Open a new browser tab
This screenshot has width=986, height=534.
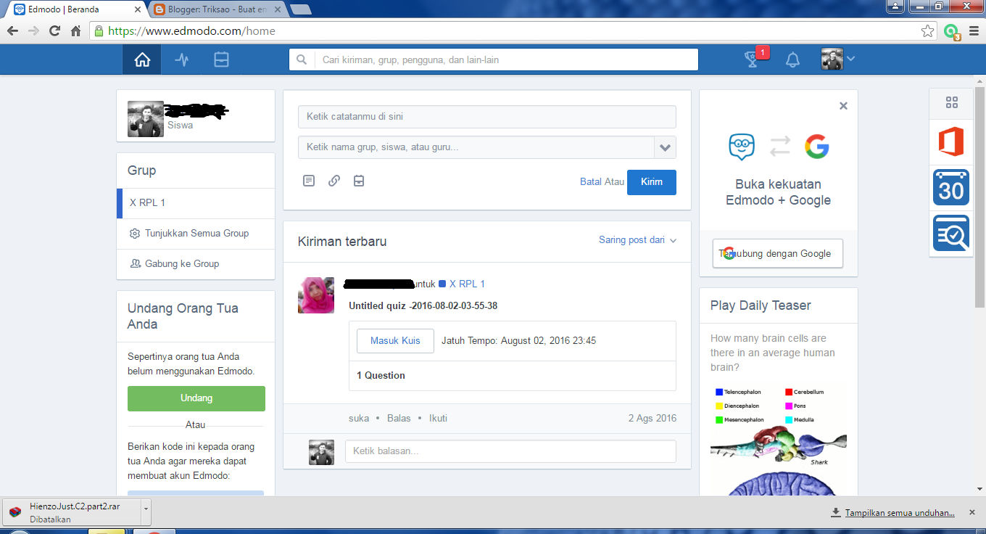point(300,9)
